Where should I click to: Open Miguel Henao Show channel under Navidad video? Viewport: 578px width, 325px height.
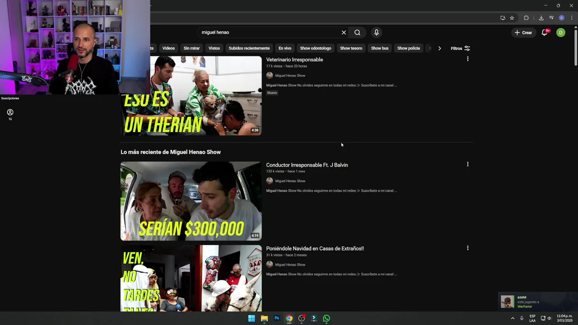[290, 265]
